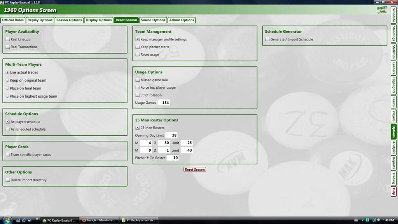Switch to Google Mozilla Firefox taskbar item

coord(99,220)
